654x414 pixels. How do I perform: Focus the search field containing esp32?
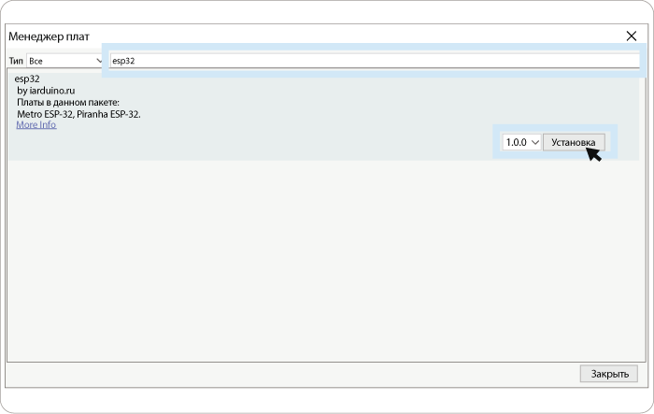[x=374, y=61]
